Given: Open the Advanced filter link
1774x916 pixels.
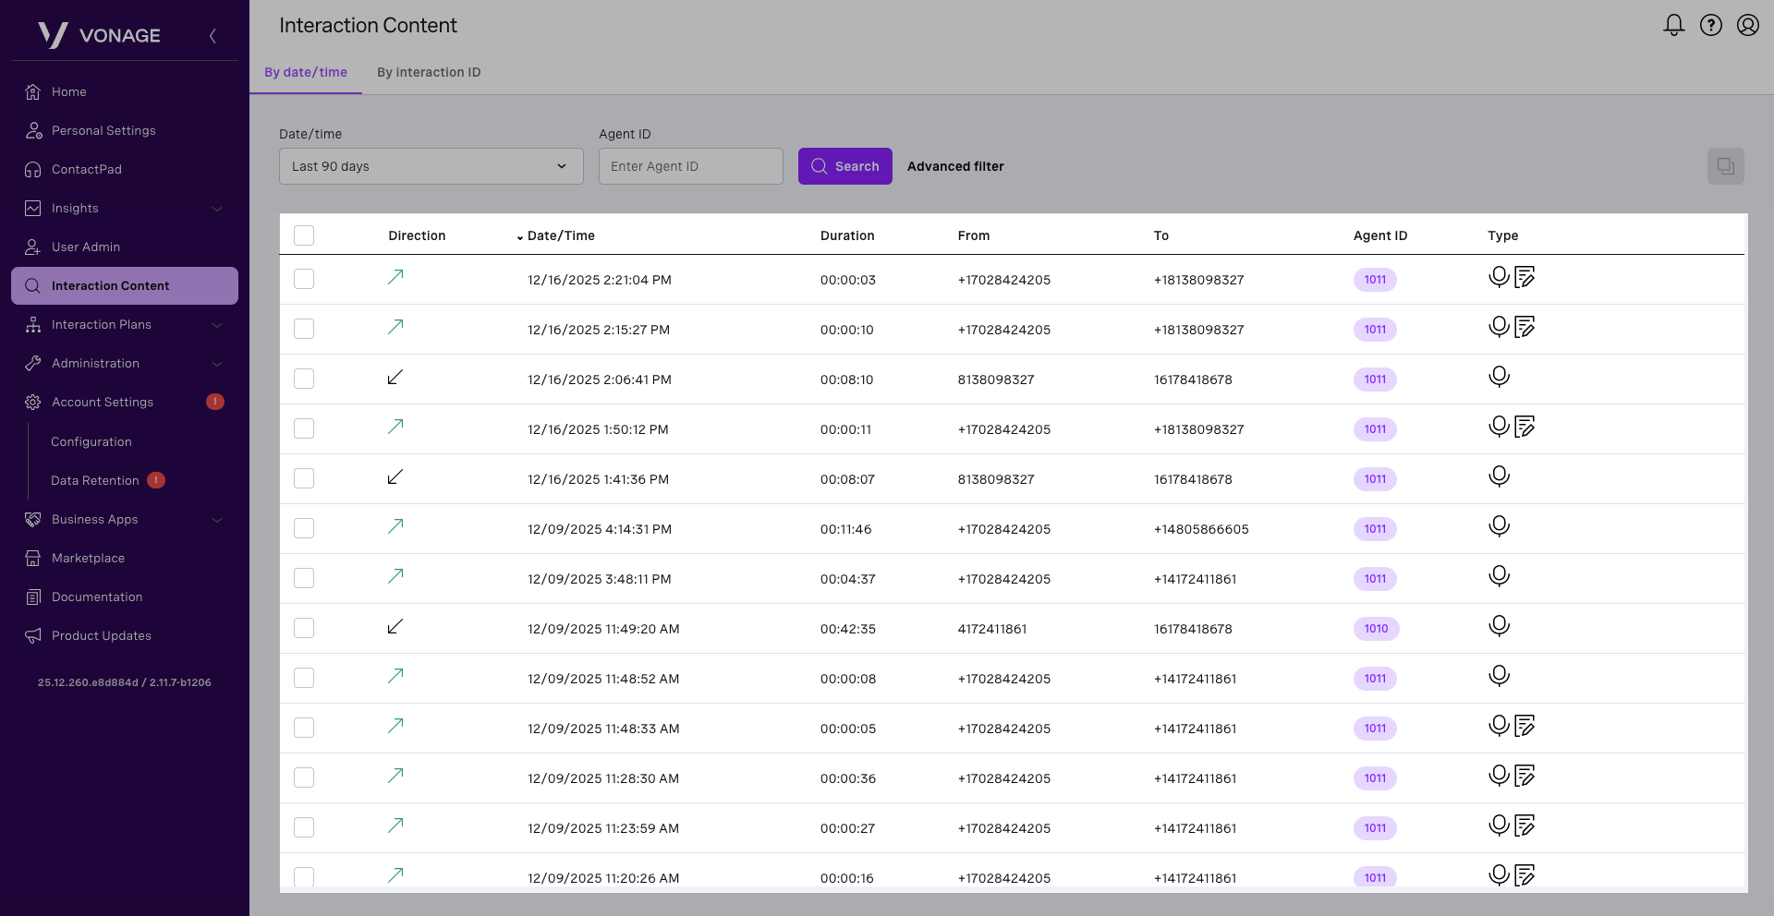Looking at the screenshot, I should click(x=955, y=166).
